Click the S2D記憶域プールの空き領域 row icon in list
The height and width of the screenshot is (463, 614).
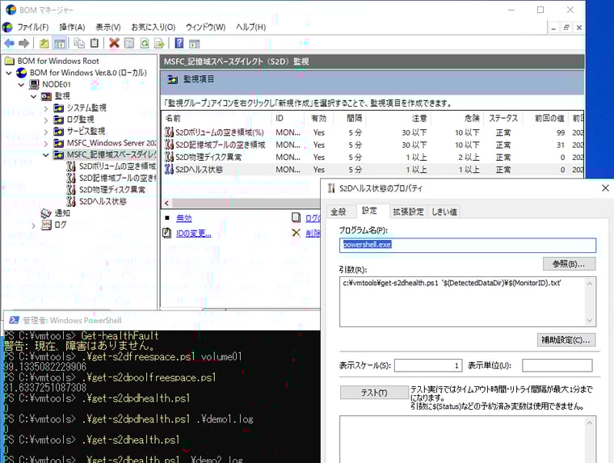click(169, 145)
